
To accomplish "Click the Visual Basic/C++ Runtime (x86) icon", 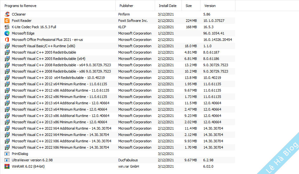I will click(x=7, y=46).
